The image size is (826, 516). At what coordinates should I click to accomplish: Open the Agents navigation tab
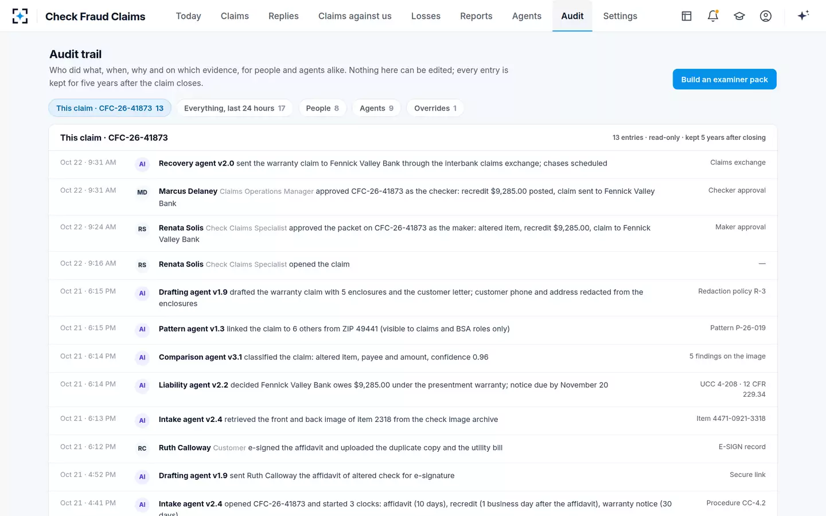pyautogui.click(x=527, y=16)
